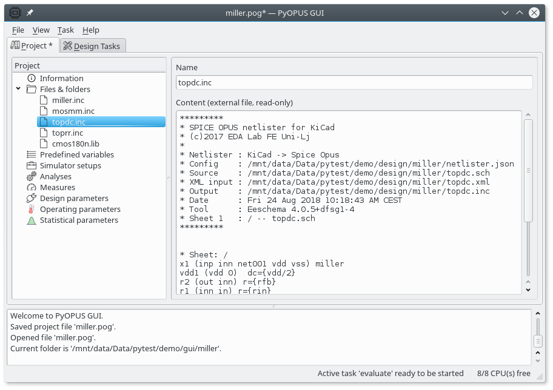The height and width of the screenshot is (390, 553).
Task: Click the Analyses gears icon
Action: [32, 176]
